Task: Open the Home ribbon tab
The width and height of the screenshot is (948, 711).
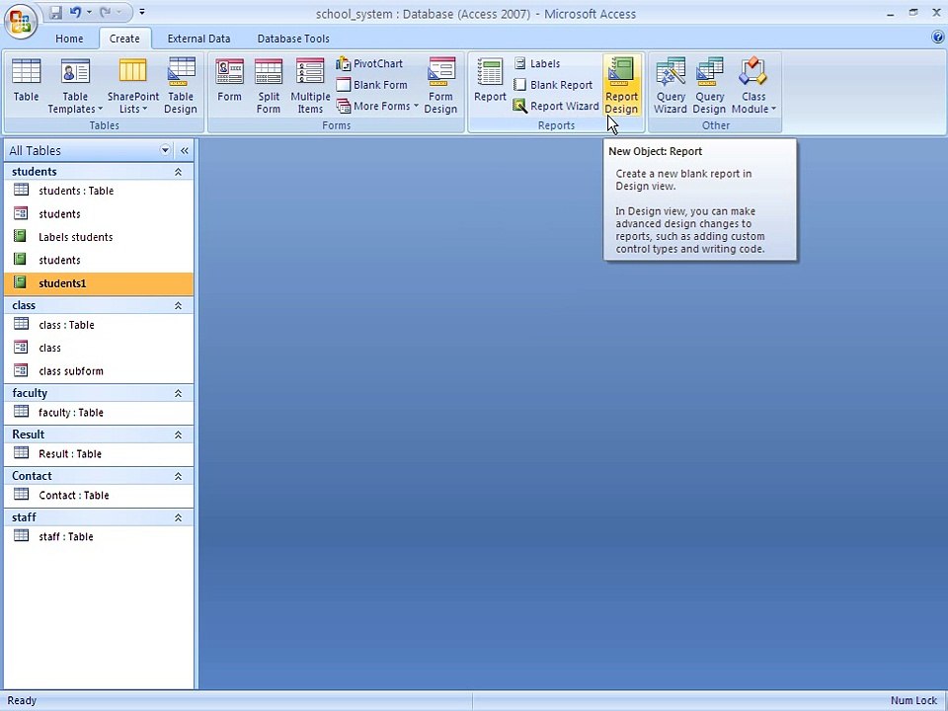Action: 69,39
